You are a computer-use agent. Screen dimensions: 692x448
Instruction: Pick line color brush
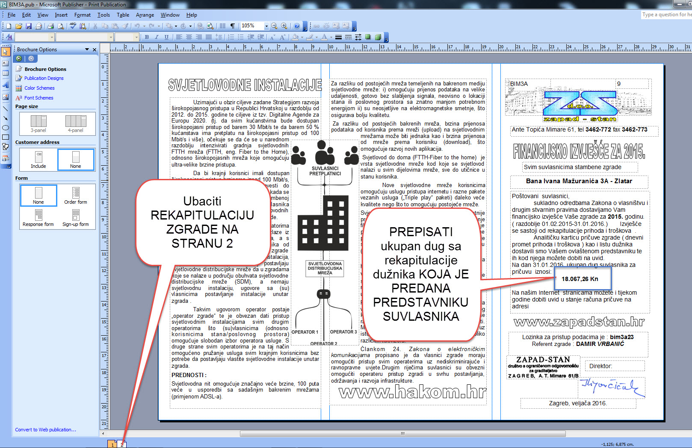click(311, 37)
